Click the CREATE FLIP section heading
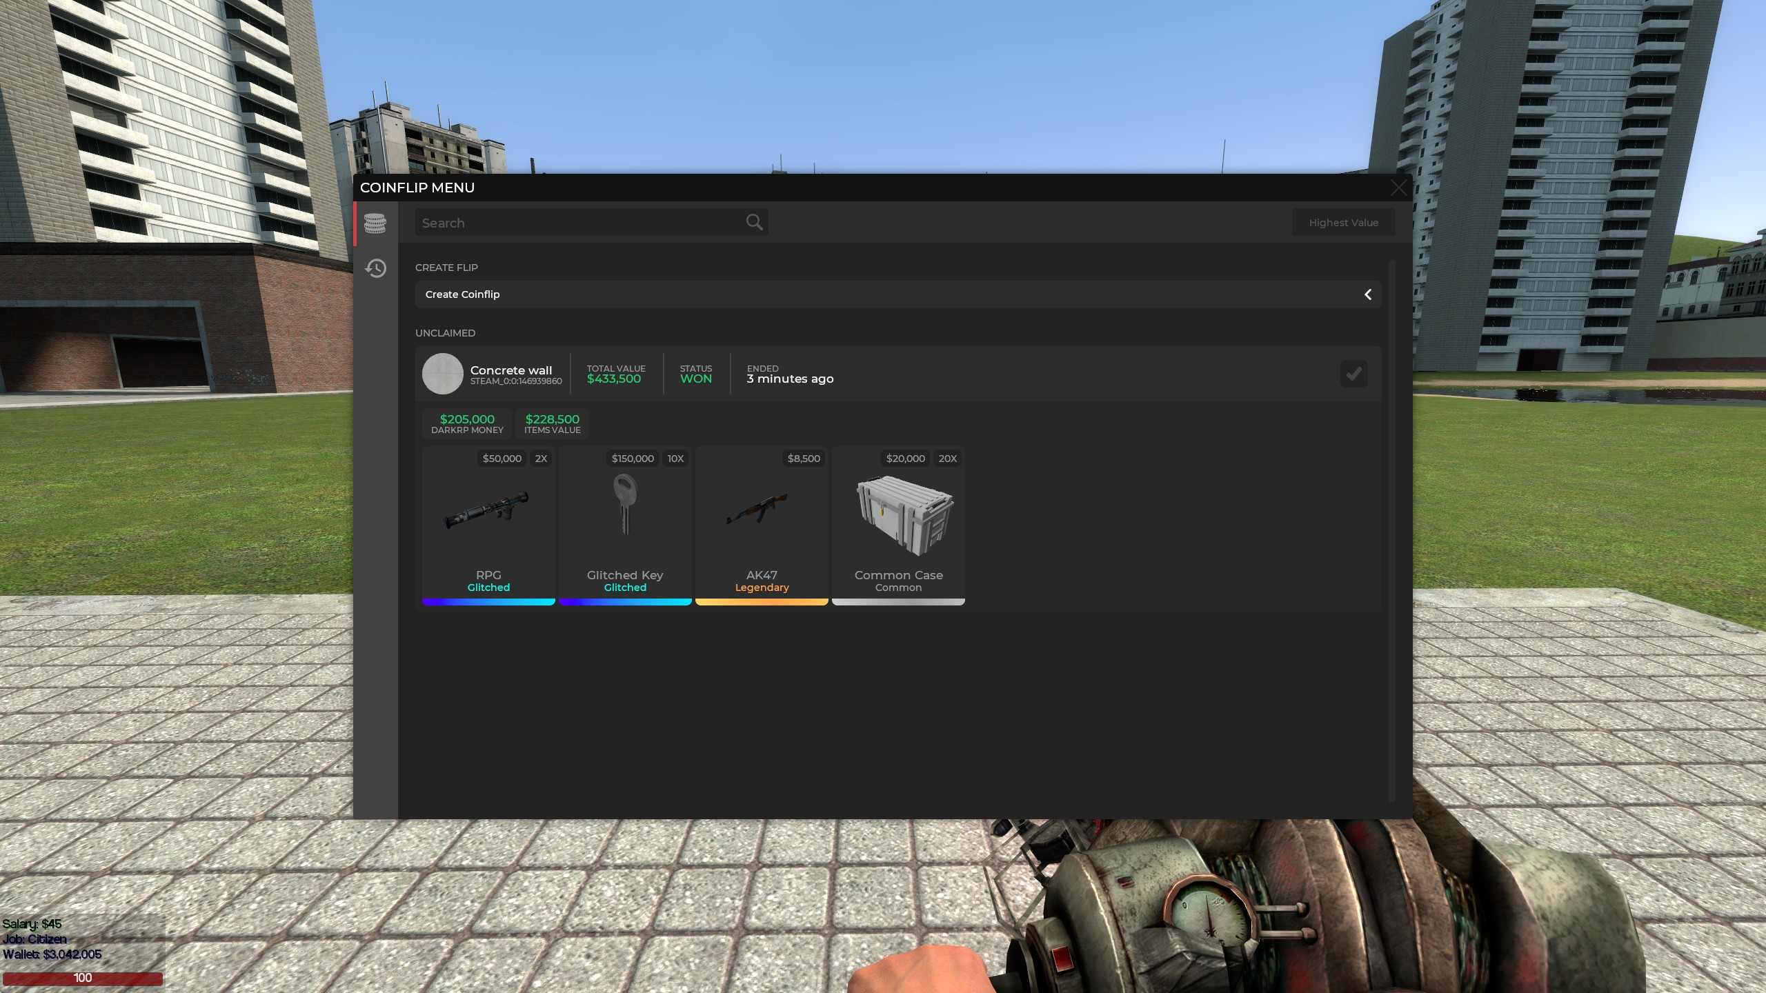The width and height of the screenshot is (1766, 993). pos(446,268)
